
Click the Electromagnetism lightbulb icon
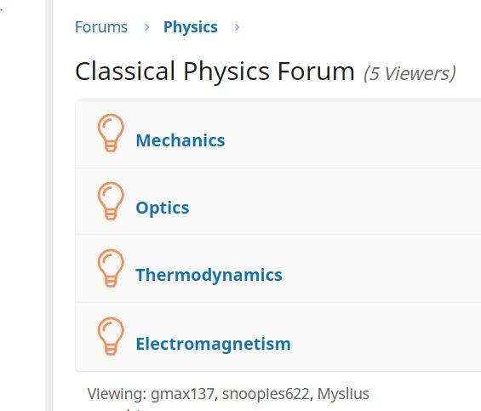pyautogui.click(x=111, y=336)
